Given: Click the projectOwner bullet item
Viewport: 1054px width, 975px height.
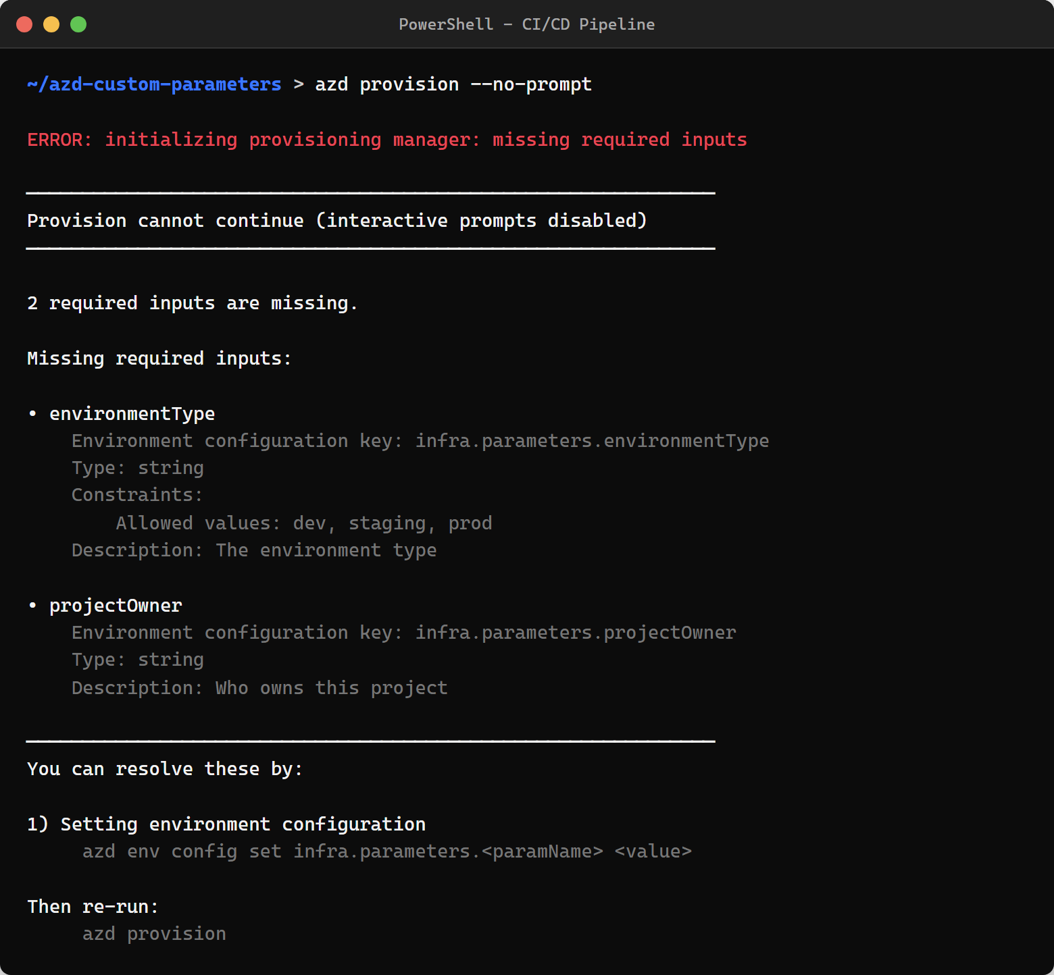Looking at the screenshot, I should tap(115, 605).
